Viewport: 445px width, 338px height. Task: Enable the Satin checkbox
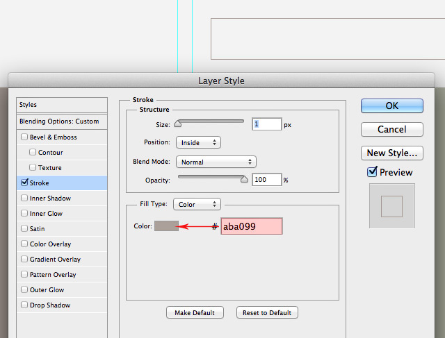[24, 228]
